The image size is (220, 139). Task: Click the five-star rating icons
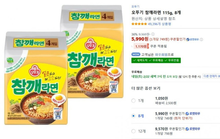(139, 24)
